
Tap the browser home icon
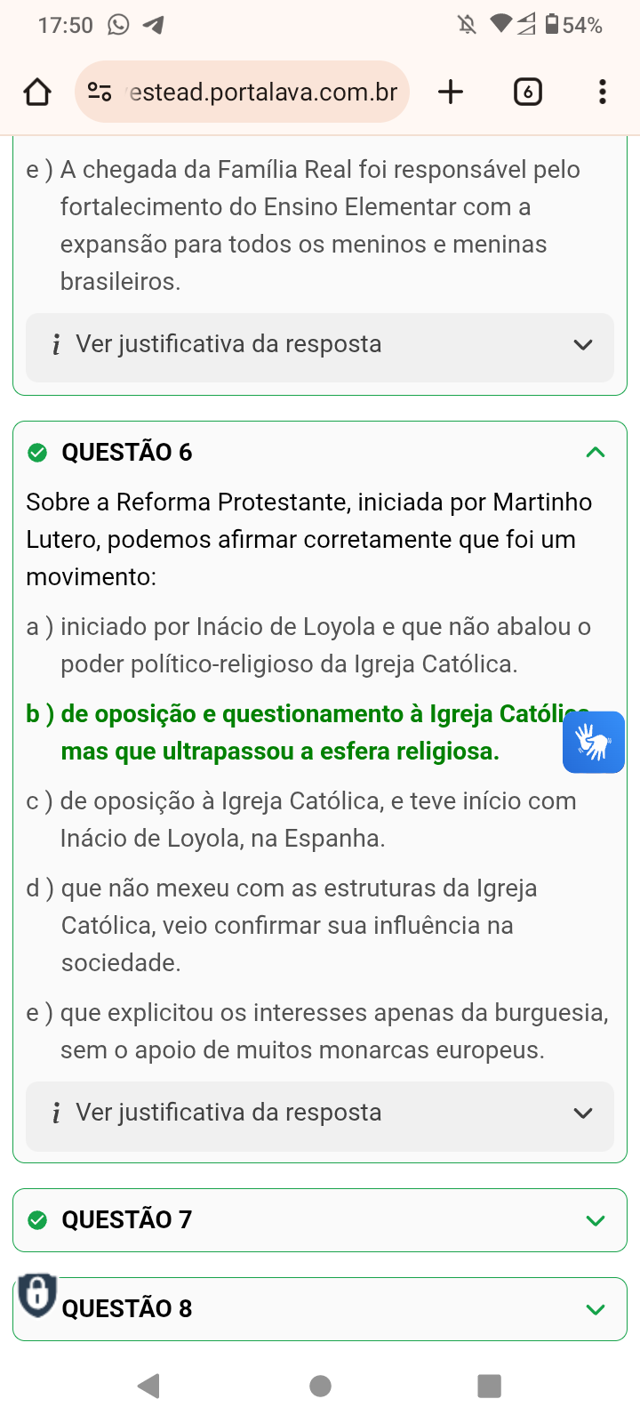[37, 92]
